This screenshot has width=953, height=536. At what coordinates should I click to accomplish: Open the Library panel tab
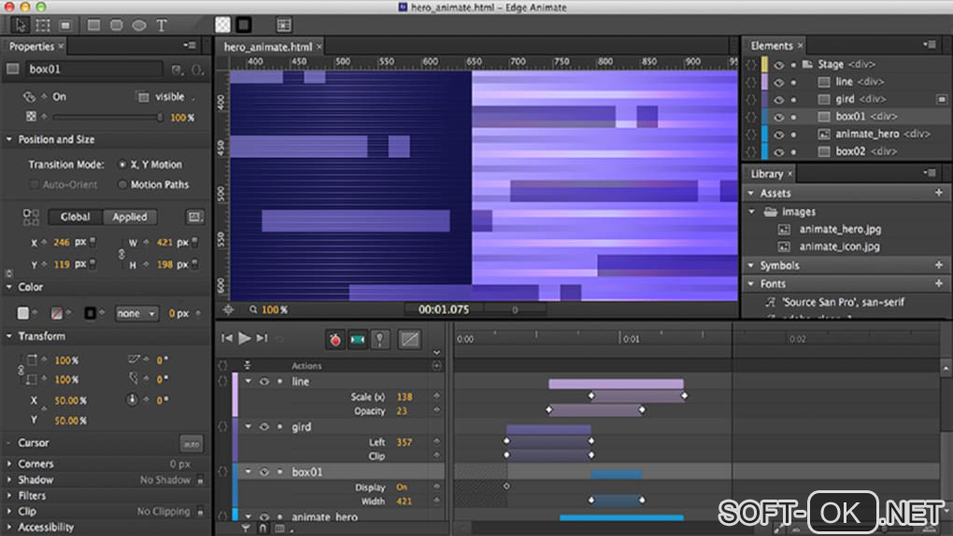point(766,174)
